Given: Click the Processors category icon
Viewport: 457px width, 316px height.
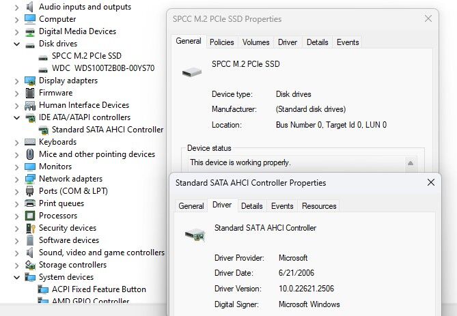Looking at the screenshot, I should click(30, 216).
